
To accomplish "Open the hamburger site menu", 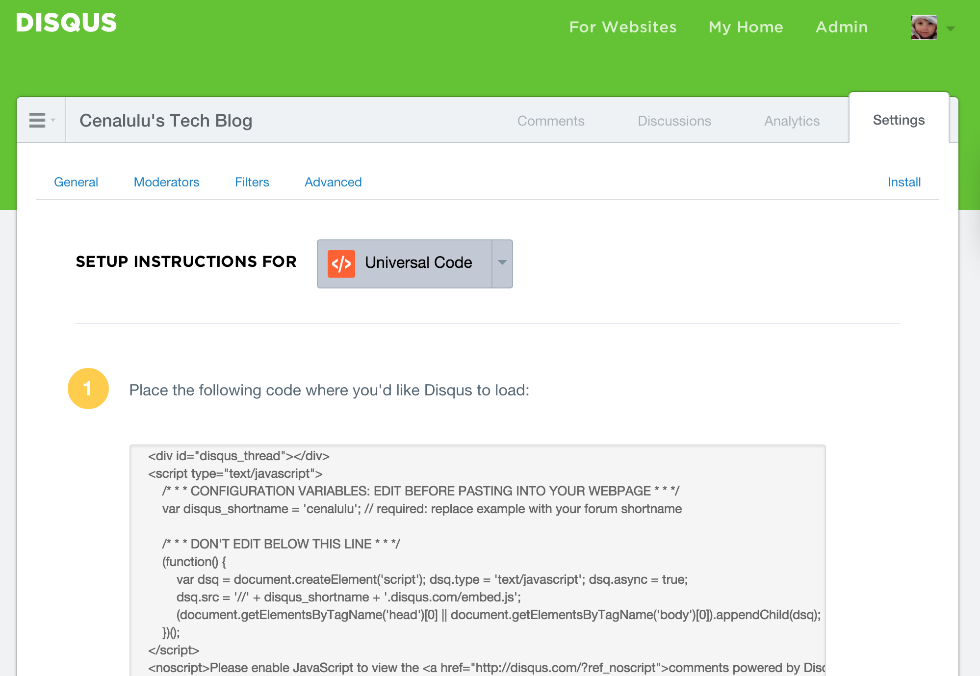I will point(41,120).
